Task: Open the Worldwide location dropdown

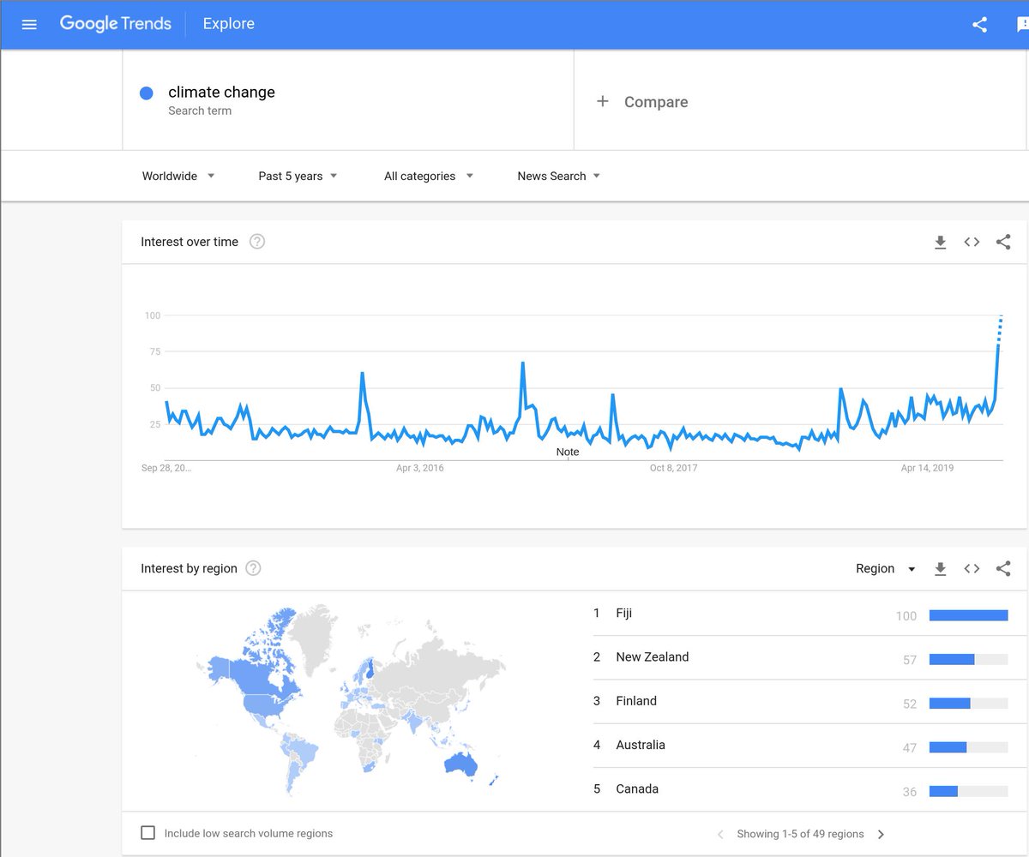Action: (178, 176)
